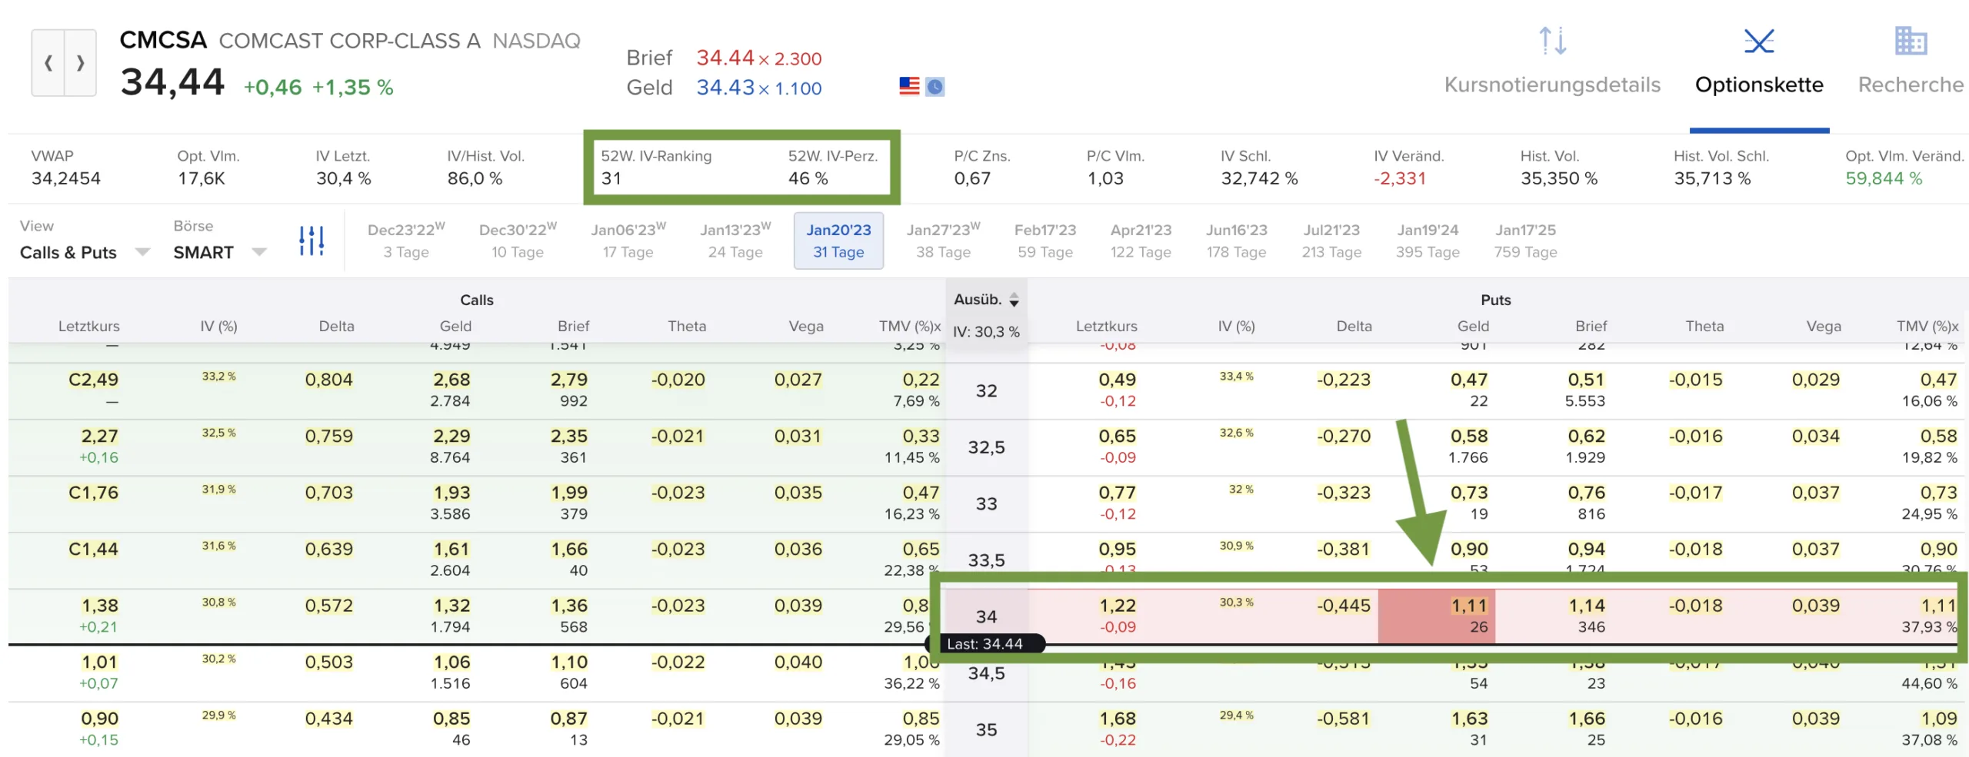The image size is (1969, 757).
Task: Click call Brief 2,79 at strike 32
Action: pos(569,380)
